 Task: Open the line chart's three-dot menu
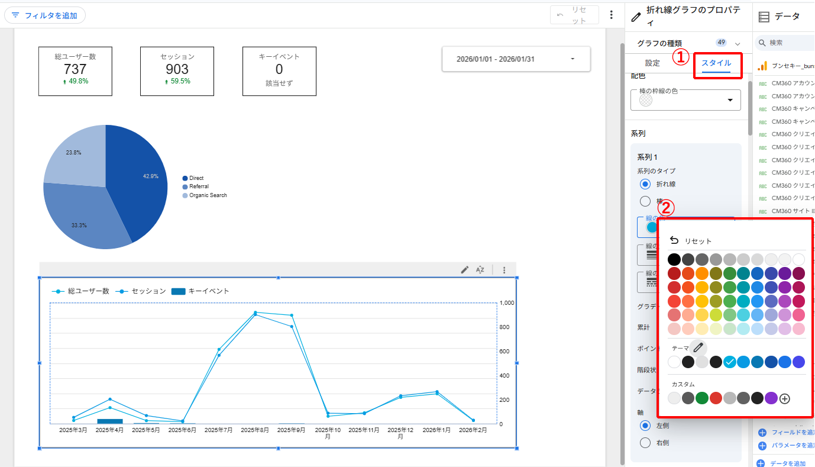pyautogui.click(x=504, y=270)
